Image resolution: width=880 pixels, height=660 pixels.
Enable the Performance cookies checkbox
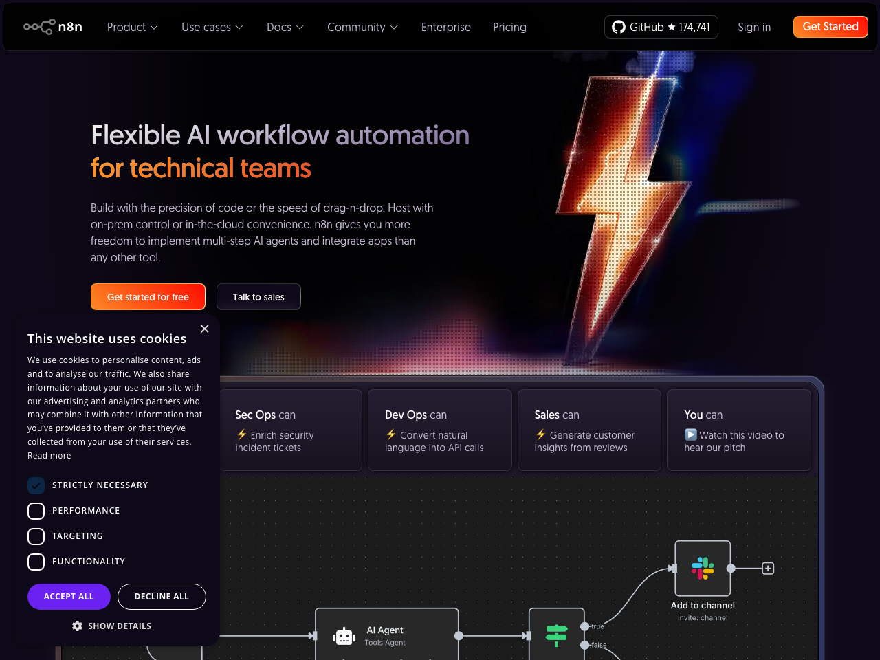coord(36,511)
